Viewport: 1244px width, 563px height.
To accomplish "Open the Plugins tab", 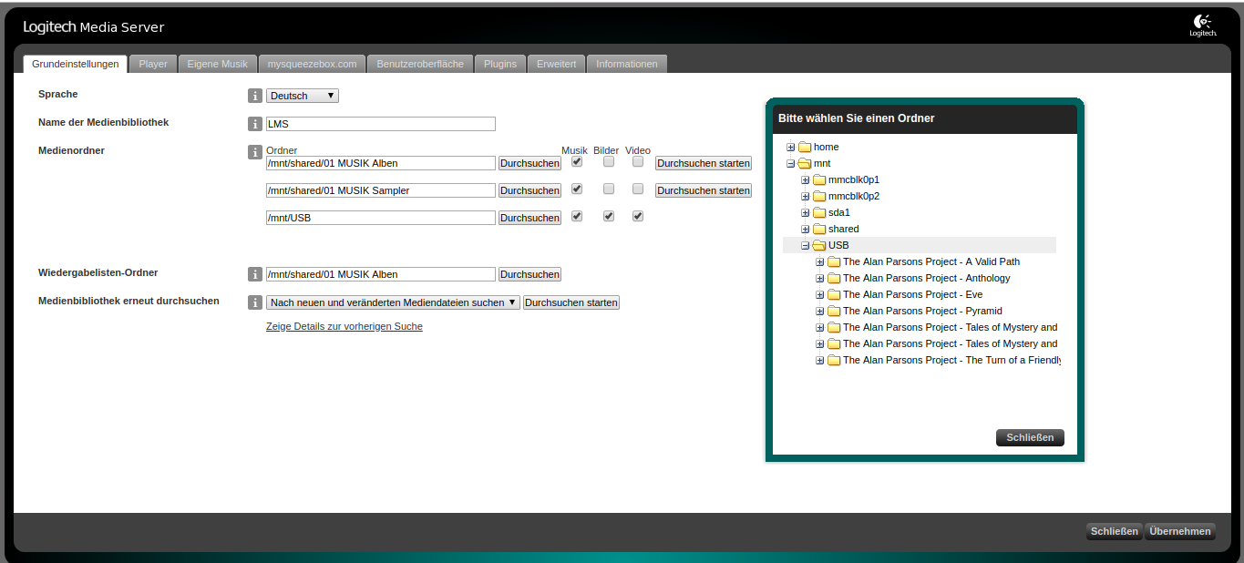I will click(x=500, y=64).
